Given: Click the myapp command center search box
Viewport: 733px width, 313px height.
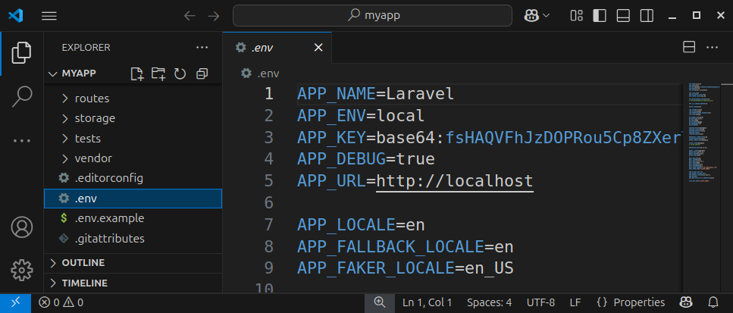Looking at the screenshot, I should click(373, 16).
